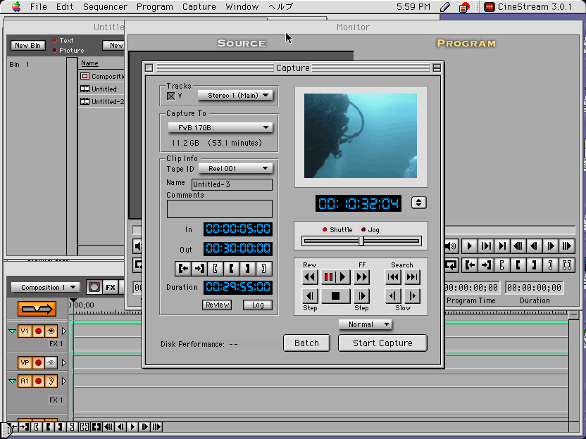Open the Stereo 1 (Main) audio dropdown
The width and height of the screenshot is (586, 439).
[x=236, y=96]
